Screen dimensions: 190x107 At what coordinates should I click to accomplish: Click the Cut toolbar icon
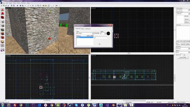click(x=36, y=6)
